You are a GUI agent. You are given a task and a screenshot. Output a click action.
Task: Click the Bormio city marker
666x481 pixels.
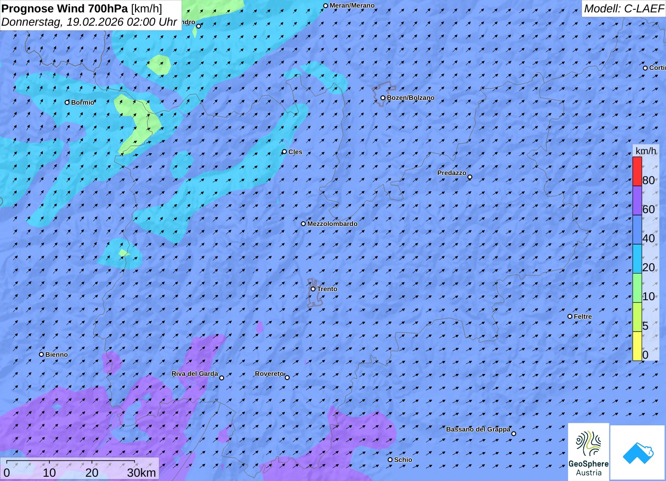point(67,102)
